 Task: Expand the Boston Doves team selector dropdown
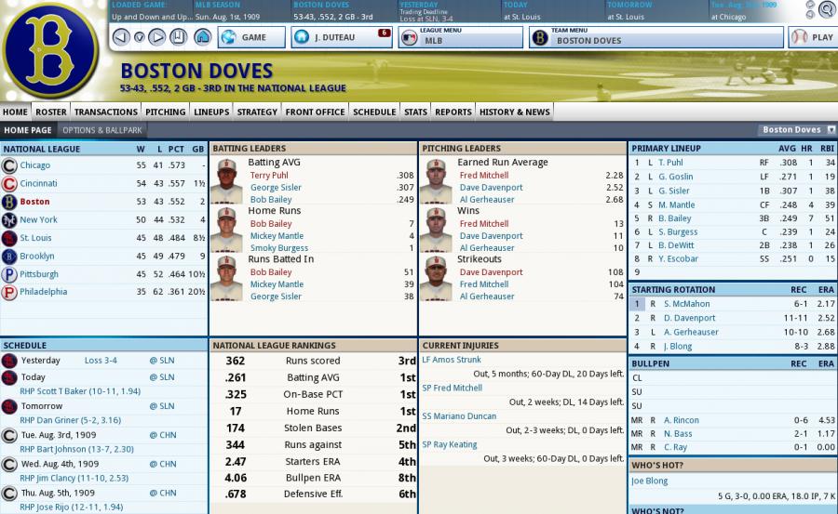pyautogui.click(x=798, y=130)
